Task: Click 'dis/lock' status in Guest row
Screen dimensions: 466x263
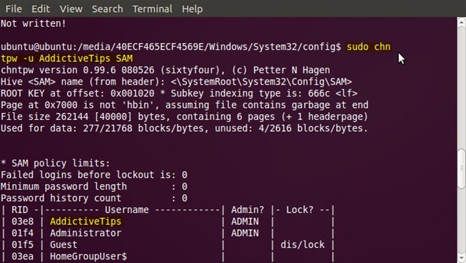Action: click(302, 245)
